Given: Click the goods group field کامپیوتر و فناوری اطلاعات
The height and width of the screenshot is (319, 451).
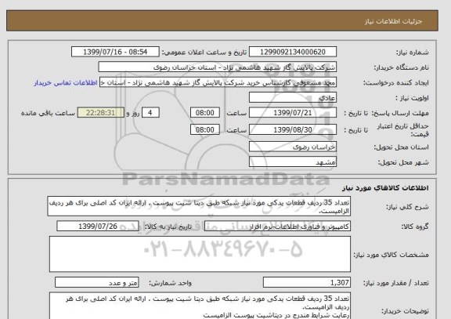Looking at the screenshot, I should click(x=277, y=227).
